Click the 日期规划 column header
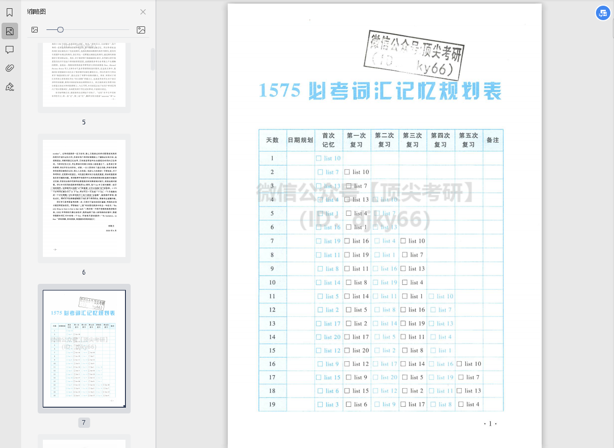Image resolution: width=614 pixels, height=448 pixels. pyautogui.click(x=301, y=140)
